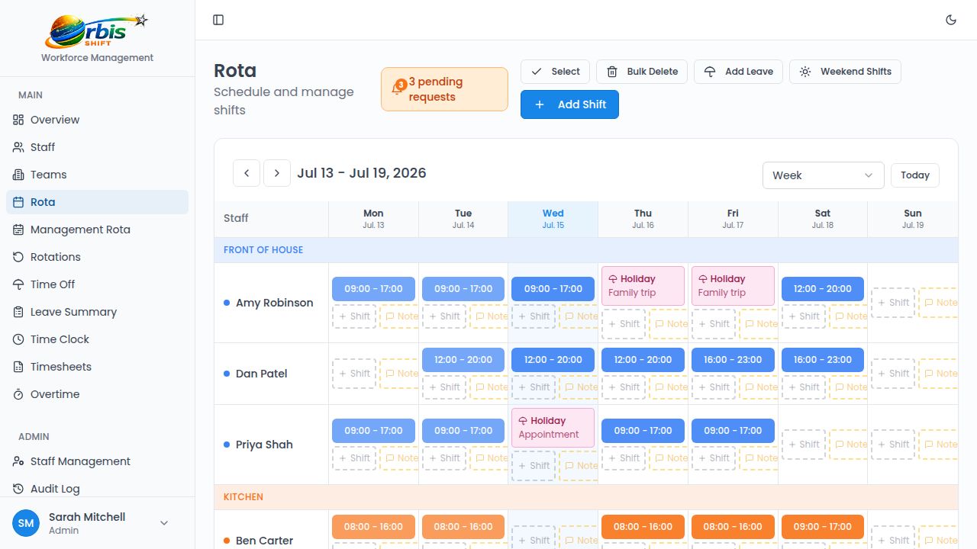This screenshot has height=549, width=977.
Task: Click the SM user avatar
Action: 26,523
